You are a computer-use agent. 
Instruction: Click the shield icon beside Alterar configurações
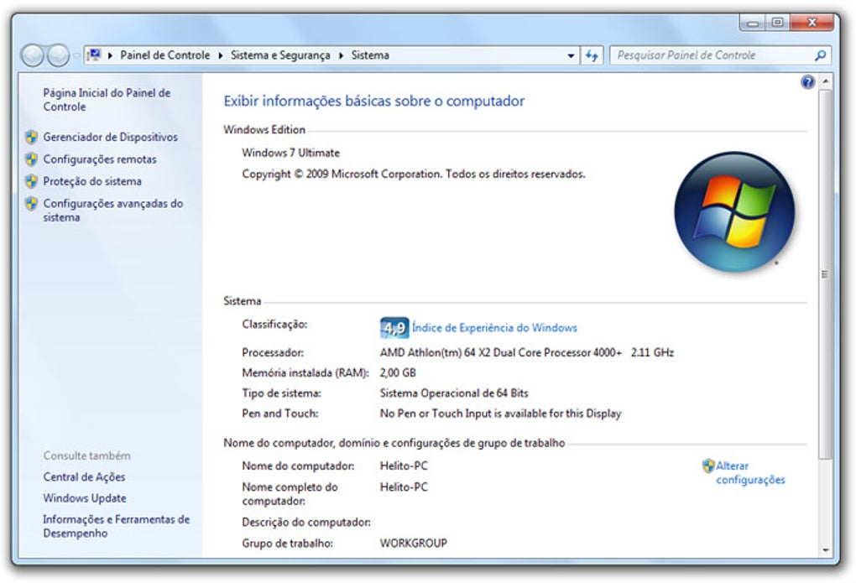(x=708, y=466)
